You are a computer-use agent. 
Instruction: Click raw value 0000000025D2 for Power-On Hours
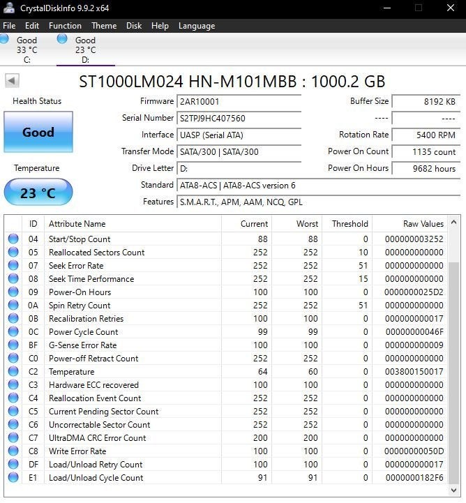pyautogui.click(x=414, y=292)
